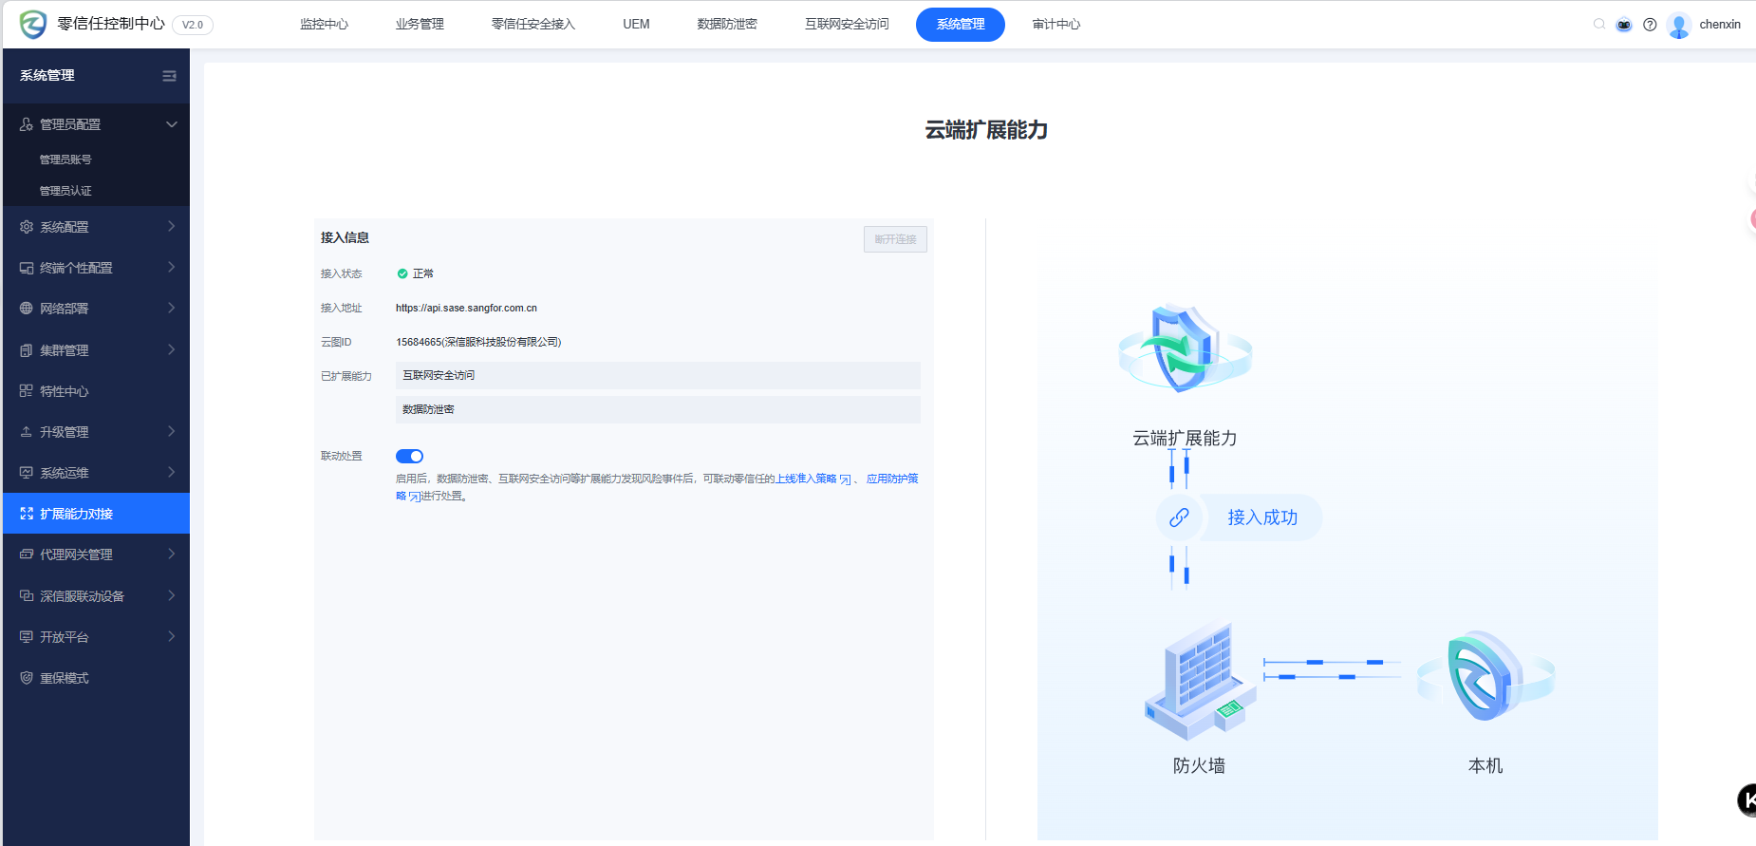Expand the 集群管理 submenu

pos(95,350)
